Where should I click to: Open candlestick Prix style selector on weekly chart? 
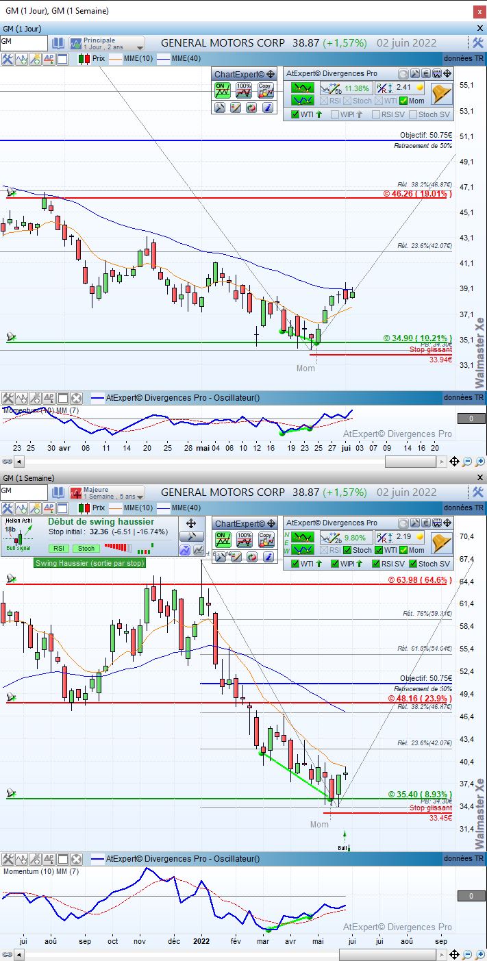[91, 508]
